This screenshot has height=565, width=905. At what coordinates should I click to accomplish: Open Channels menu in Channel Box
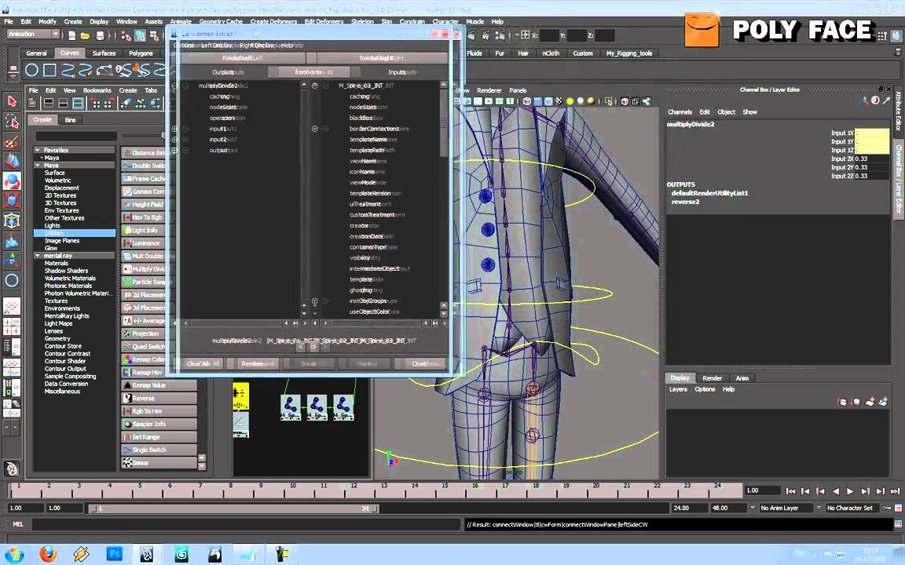tap(680, 112)
